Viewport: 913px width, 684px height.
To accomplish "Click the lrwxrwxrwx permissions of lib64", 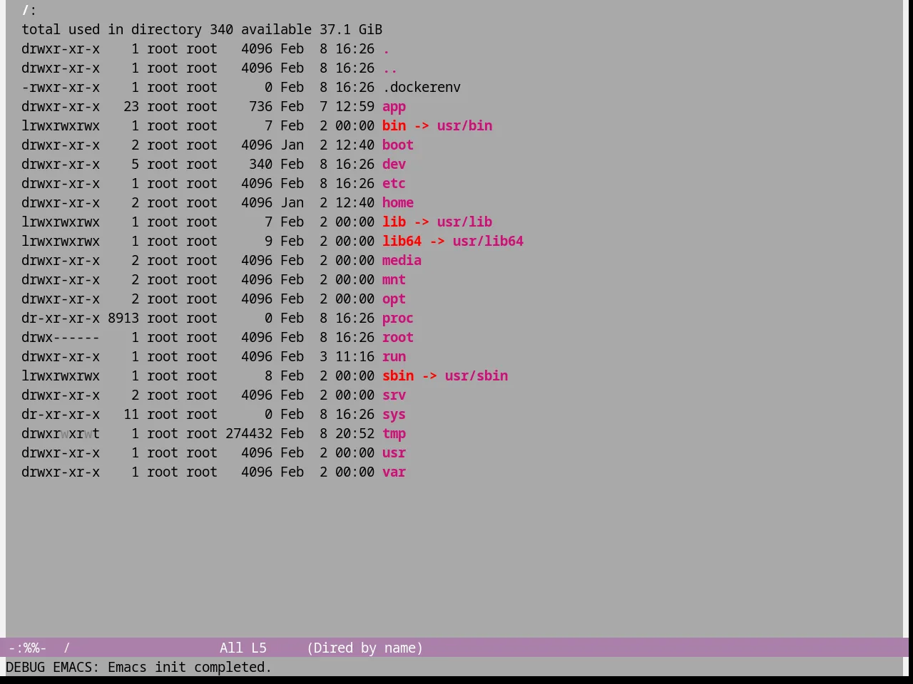I will point(61,241).
